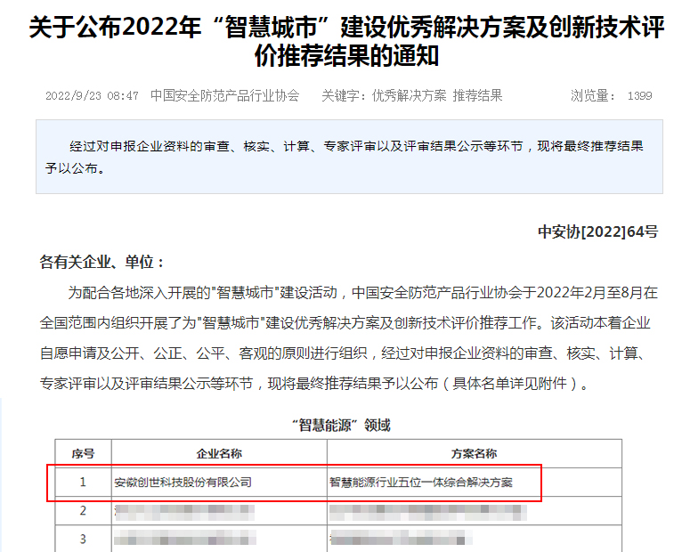Viewport: 682px width, 552px height.
Task: Click the 序号 column header
Action: tap(83, 453)
